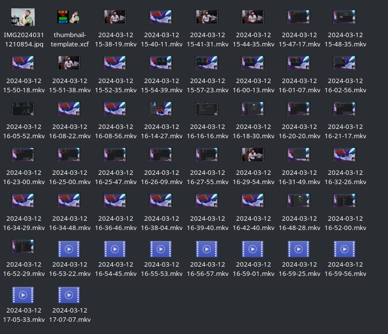The image size is (388, 334).
Task: Click the 2024-03-12 16-53-22.mkv video icon
Action: (69, 249)
